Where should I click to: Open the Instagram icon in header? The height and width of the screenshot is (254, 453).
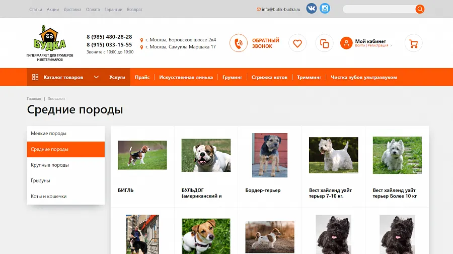(x=325, y=9)
